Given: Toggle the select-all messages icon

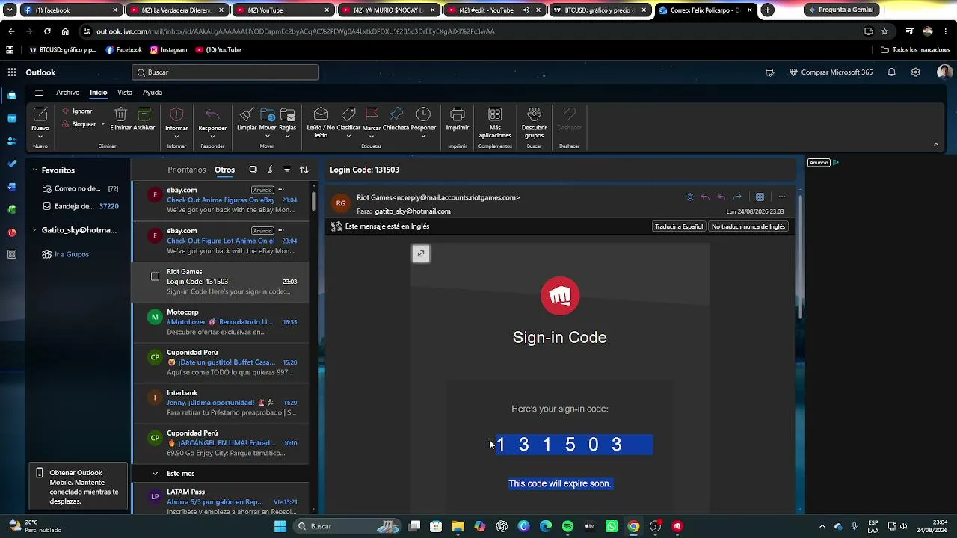Looking at the screenshot, I should click(253, 170).
